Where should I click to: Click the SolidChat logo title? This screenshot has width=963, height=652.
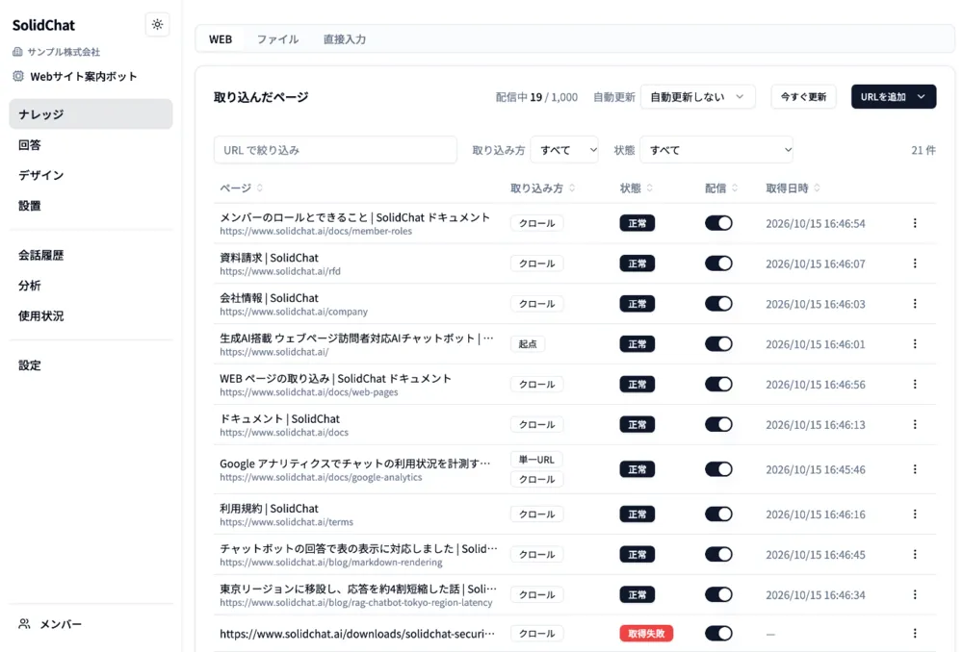coord(43,25)
